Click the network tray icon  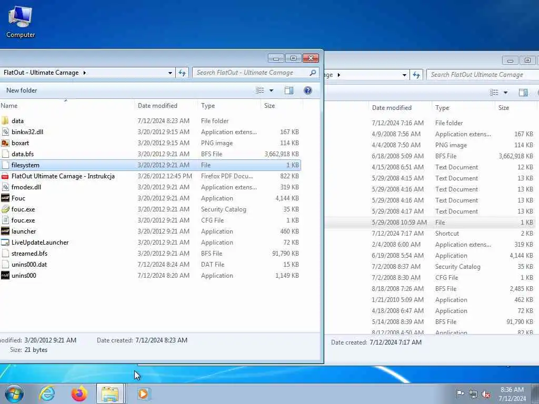(x=473, y=394)
